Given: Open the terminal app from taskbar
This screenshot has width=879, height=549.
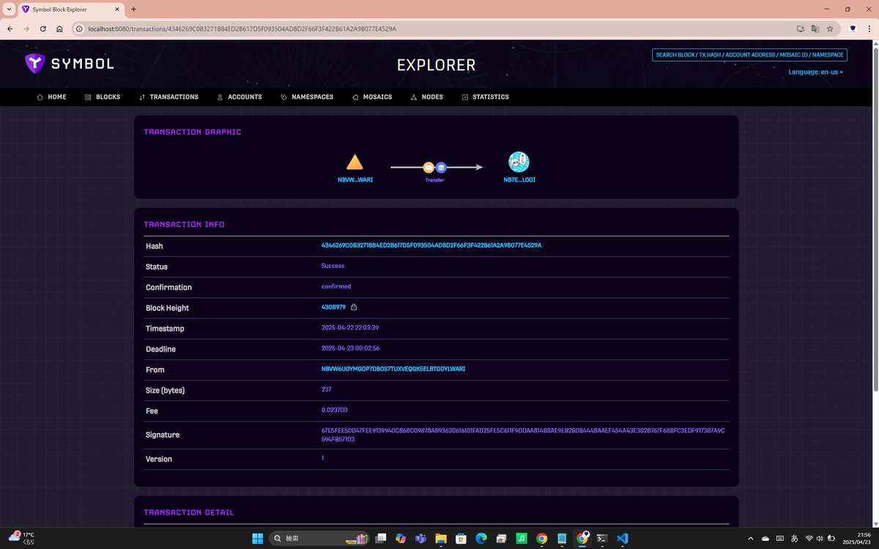Looking at the screenshot, I should pyautogui.click(x=602, y=538).
